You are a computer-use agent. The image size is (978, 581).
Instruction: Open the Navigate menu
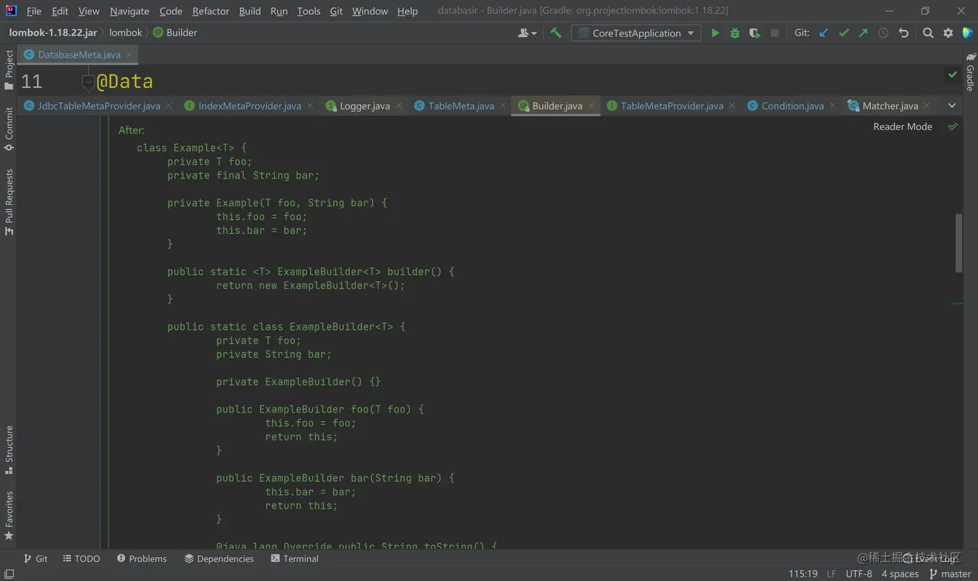[x=129, y=11]
